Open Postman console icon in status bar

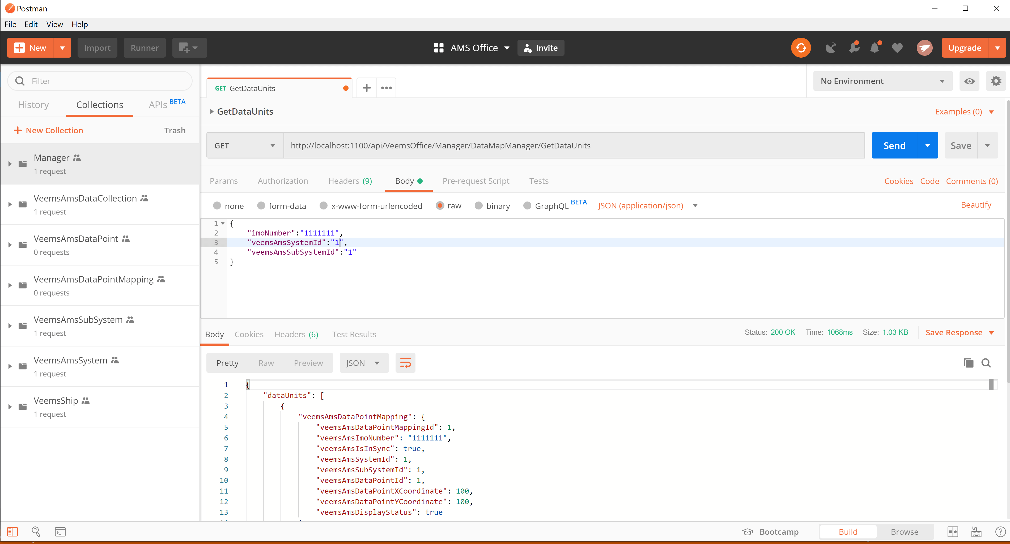[x=60, y=532]
